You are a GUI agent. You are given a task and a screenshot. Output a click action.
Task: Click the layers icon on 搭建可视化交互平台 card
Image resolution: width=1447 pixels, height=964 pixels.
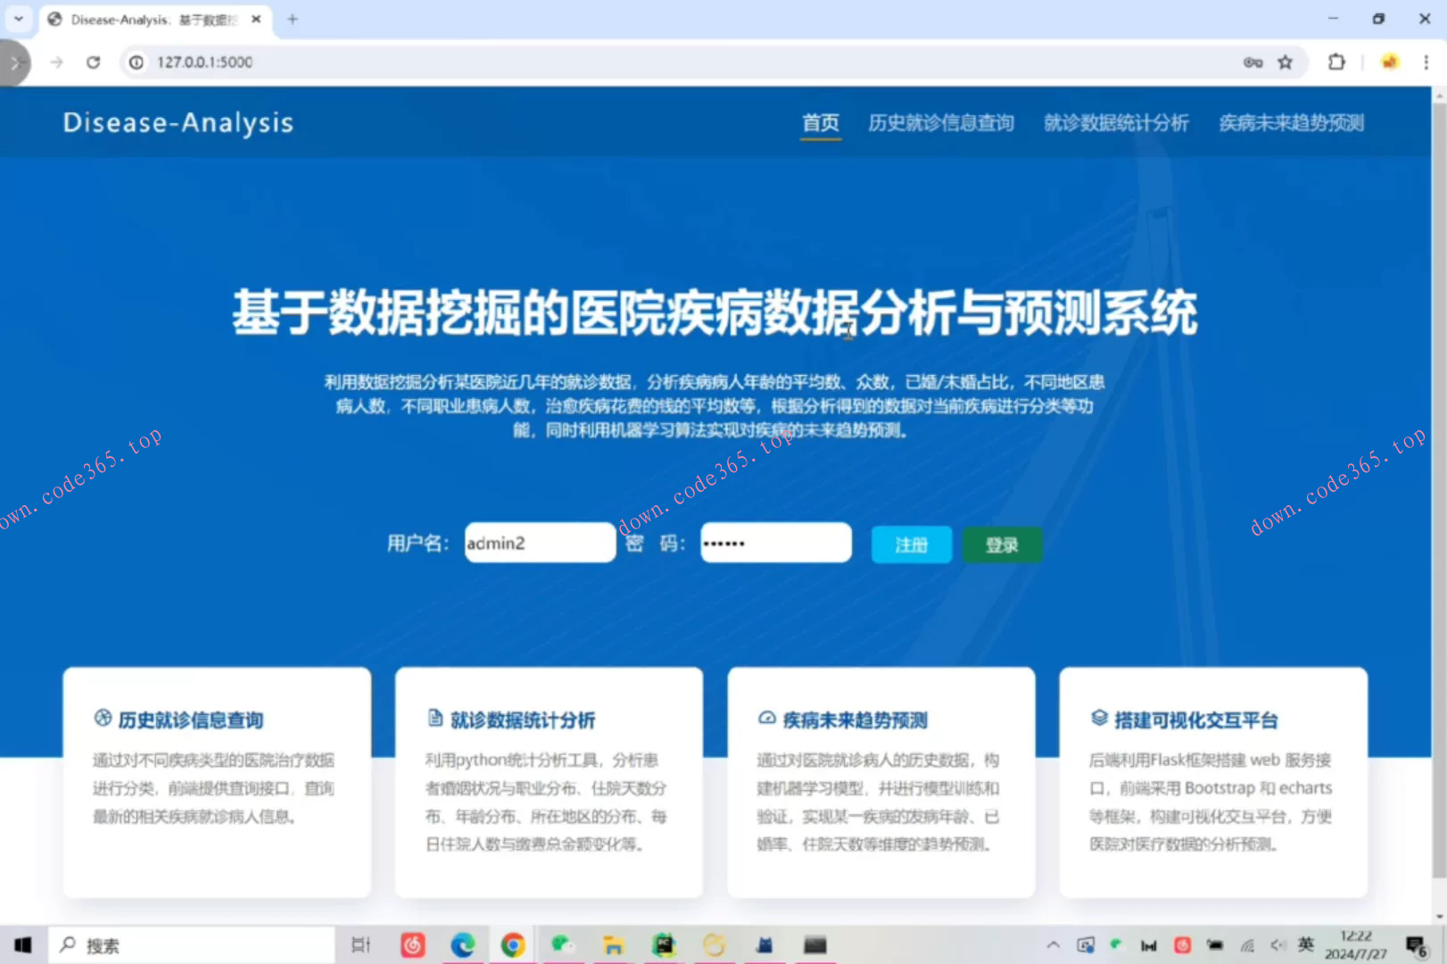pos(1097,718)
